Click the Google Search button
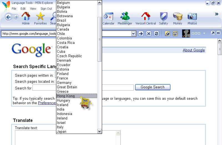Screen dimensions: 222x145 click(x=153, y=87)
